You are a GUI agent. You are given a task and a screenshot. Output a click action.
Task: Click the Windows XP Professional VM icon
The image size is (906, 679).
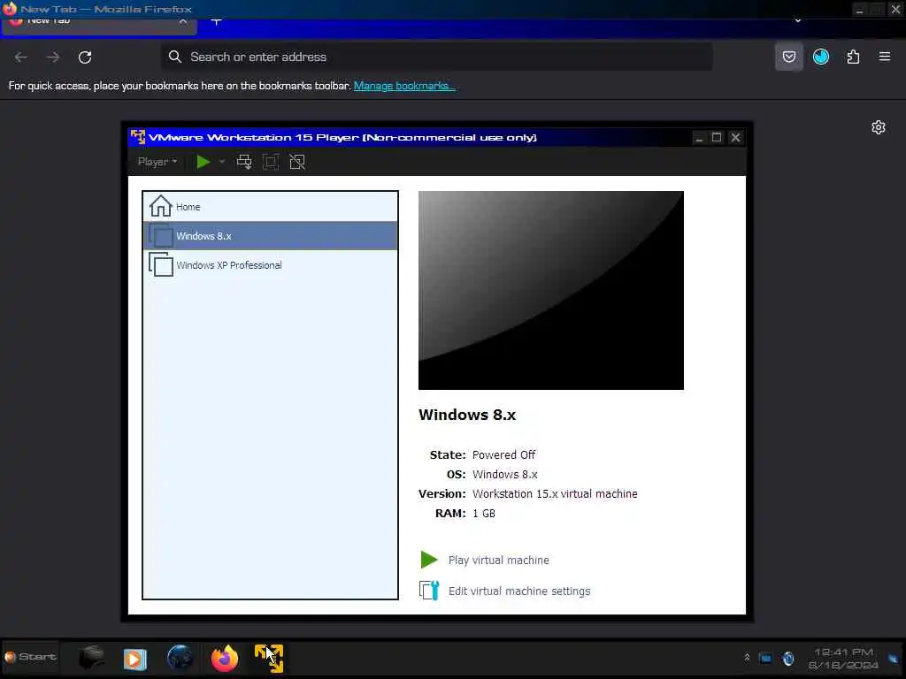point(161,265)
